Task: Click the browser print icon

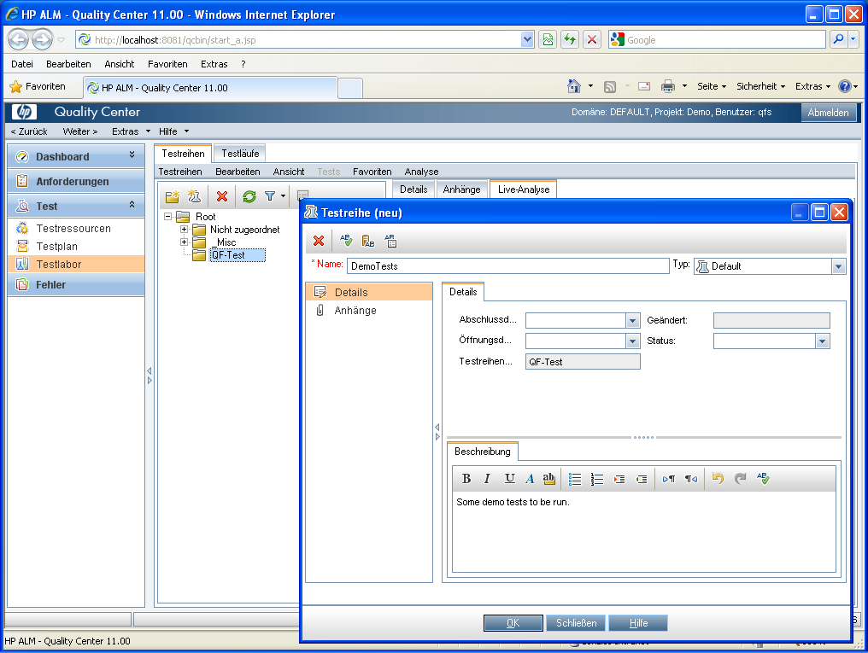Action: [668, 86]
